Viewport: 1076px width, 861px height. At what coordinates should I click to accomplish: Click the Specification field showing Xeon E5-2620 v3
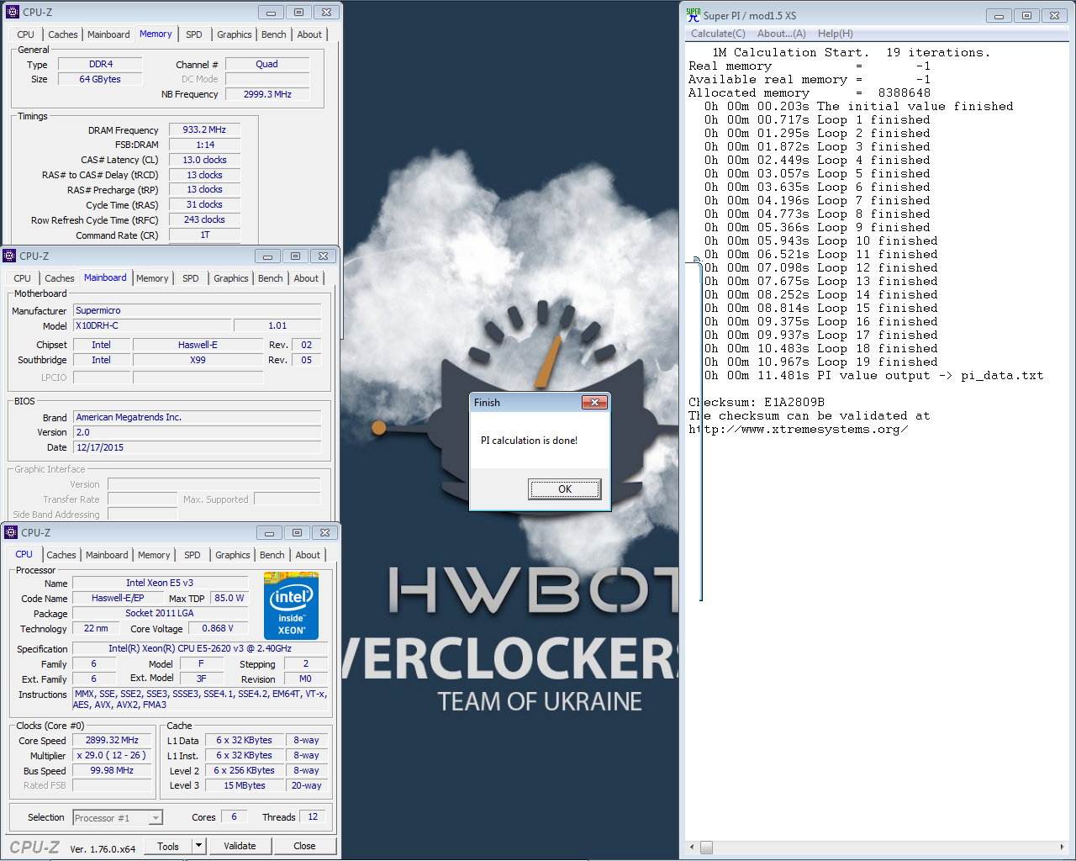coord(200,648)
